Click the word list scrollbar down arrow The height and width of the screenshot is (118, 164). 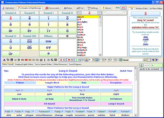click(x=100, y=55)
